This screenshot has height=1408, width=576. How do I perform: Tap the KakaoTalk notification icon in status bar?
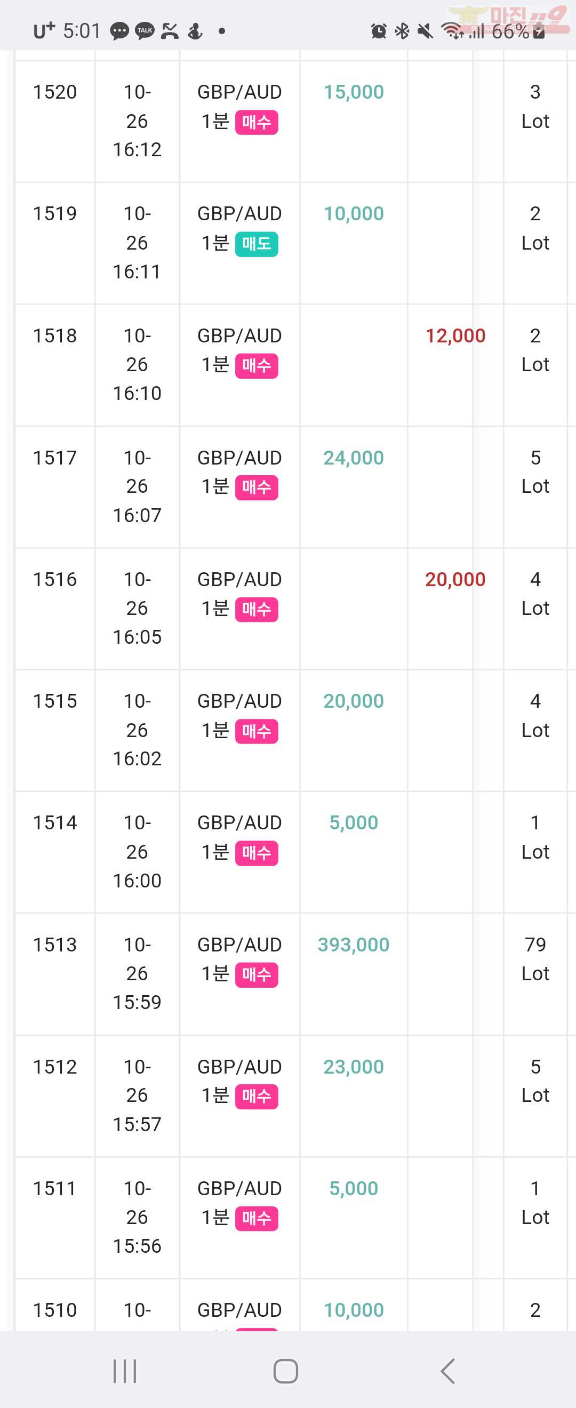point(145,30)
